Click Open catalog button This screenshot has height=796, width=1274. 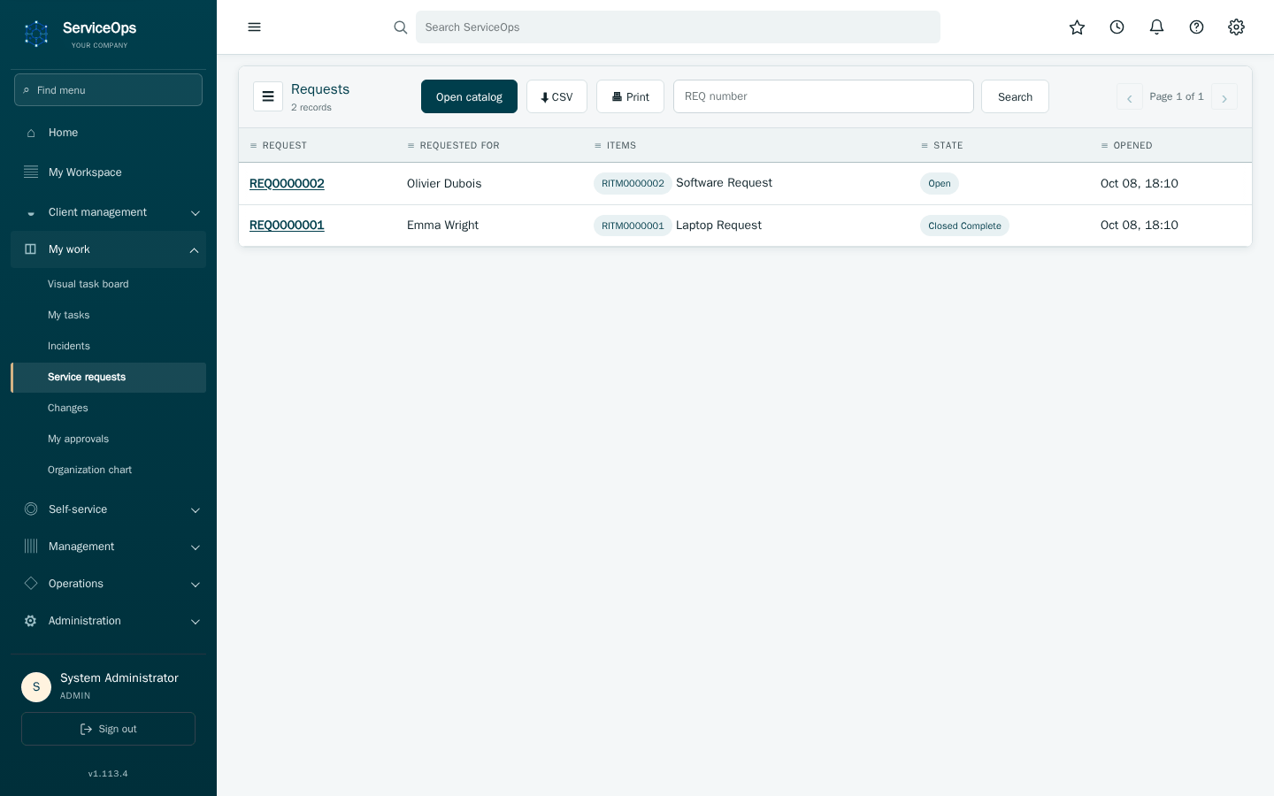coord(469,96)
